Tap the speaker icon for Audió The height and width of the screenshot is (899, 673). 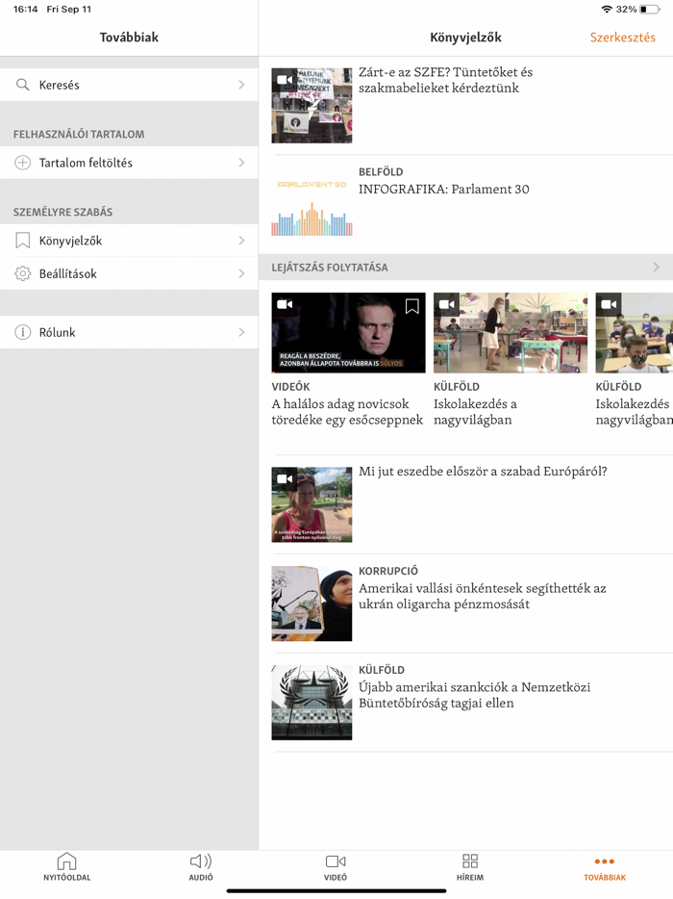tap(201, 861)
